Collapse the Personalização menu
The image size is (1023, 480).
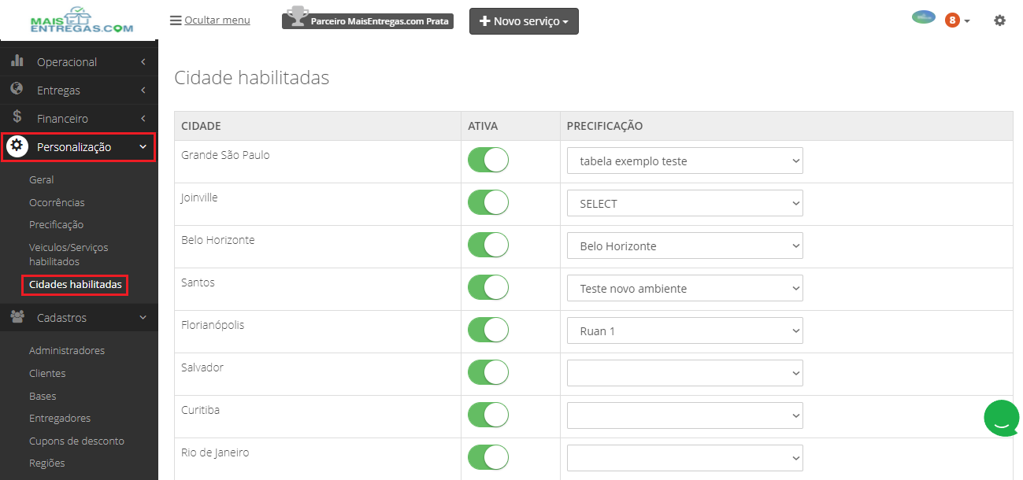click(x=79, y=146)
